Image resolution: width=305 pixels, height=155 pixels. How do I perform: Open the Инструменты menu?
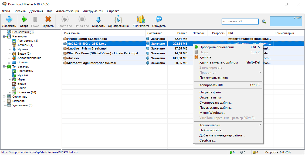[x=93, y=11]
